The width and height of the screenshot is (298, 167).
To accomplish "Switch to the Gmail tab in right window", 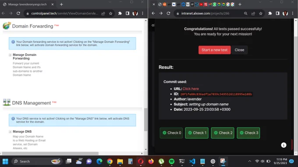I will pyautogui.click(x=210, y=4).
